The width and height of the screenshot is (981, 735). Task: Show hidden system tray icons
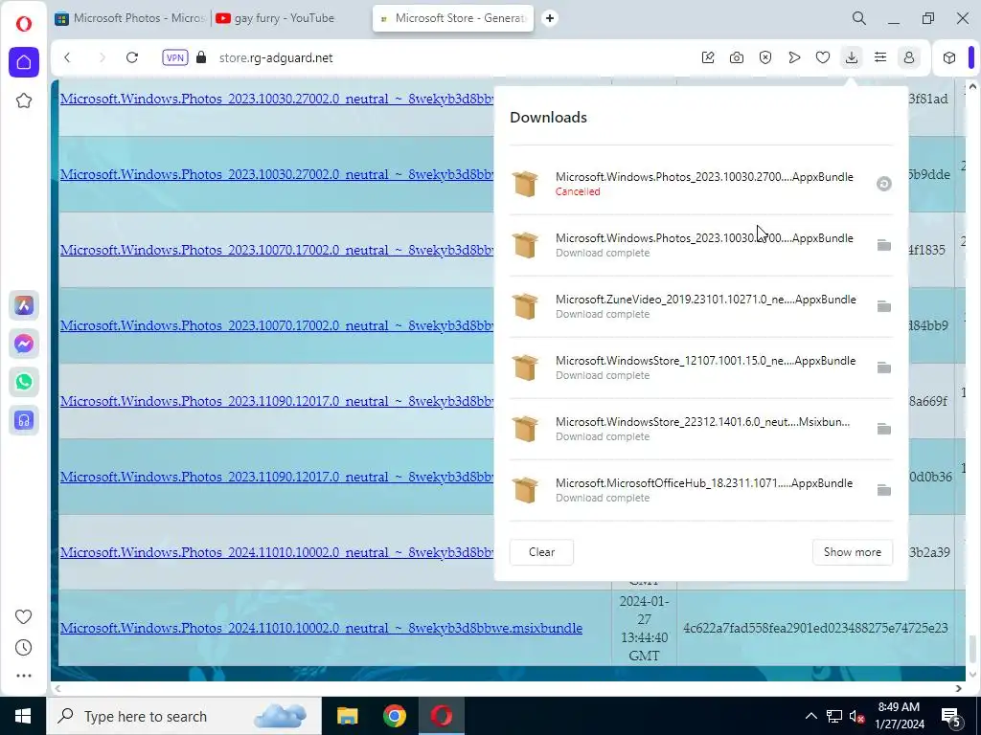click(x=810, y=716)
